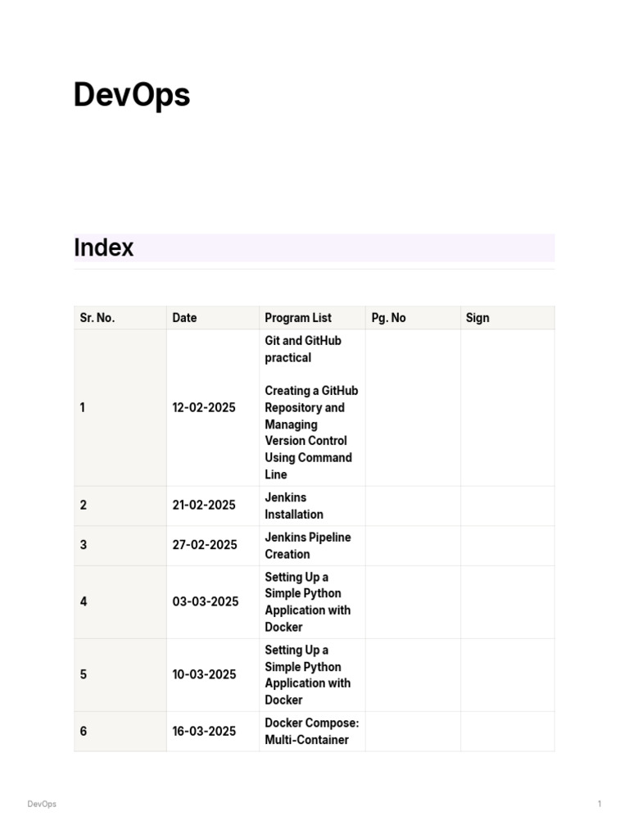The width and height of the screenshot is (629, 839).
Task: Click the DevOps footer label
Action: [x=42, y=805]
